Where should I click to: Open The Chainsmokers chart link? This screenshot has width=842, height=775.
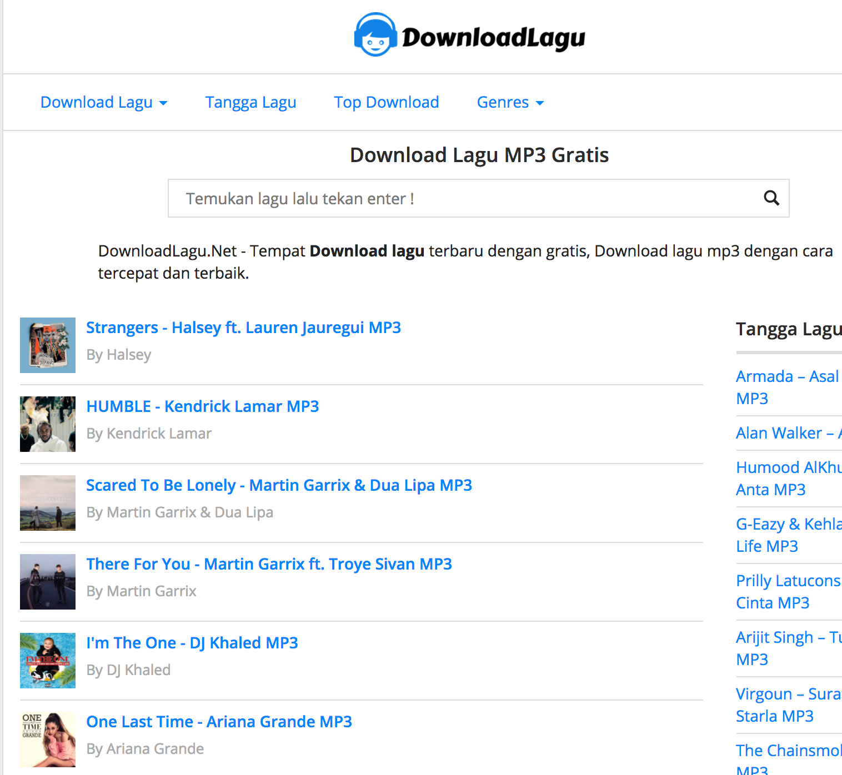pos(789,758)
